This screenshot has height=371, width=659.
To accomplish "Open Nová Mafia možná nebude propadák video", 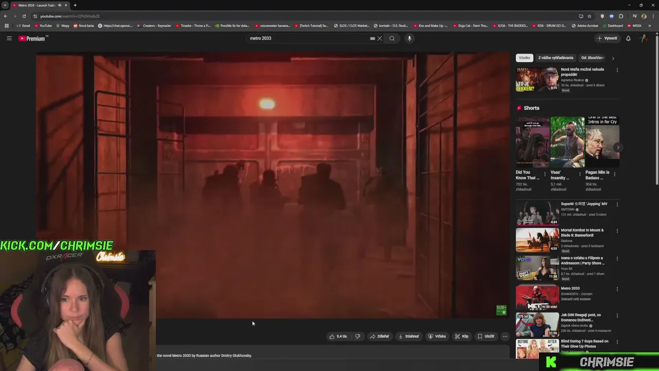I will 537,79.
